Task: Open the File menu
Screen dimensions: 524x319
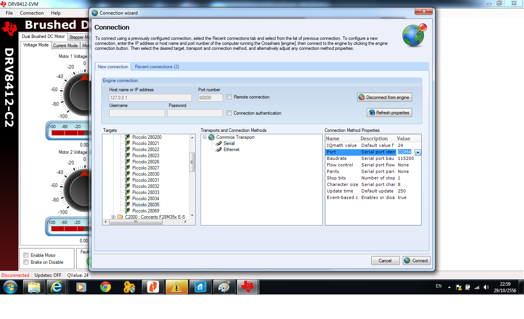Action: 9,13
